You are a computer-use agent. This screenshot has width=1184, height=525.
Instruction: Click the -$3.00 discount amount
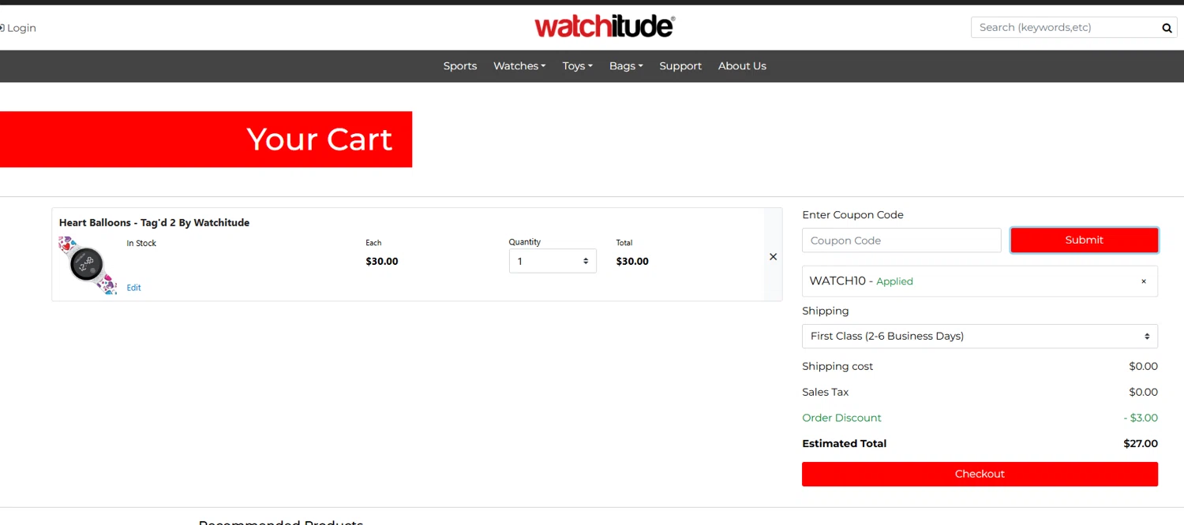coord(1141,418)
